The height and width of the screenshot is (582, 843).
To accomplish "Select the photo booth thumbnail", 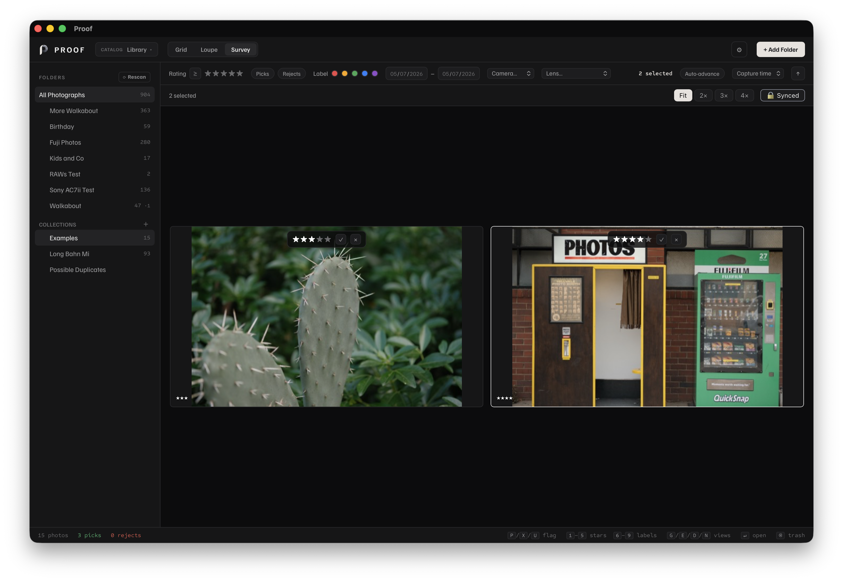I will pyautogui.click(x=647, y=317).
